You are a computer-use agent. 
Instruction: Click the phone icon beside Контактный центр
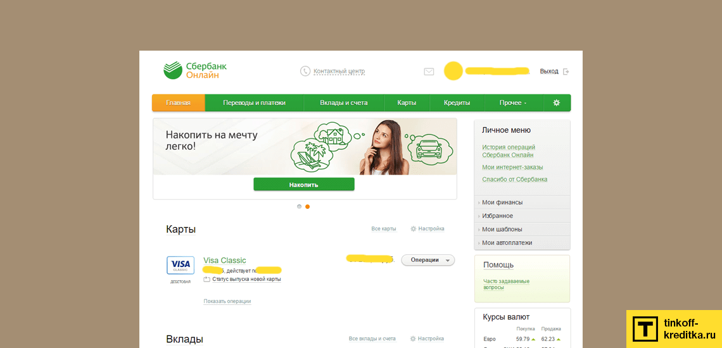pos(305,71)
